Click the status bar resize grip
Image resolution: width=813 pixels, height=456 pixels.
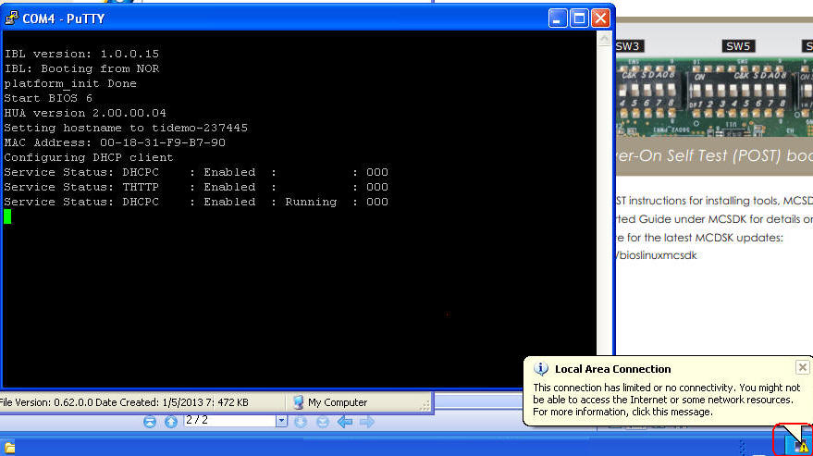425,406
